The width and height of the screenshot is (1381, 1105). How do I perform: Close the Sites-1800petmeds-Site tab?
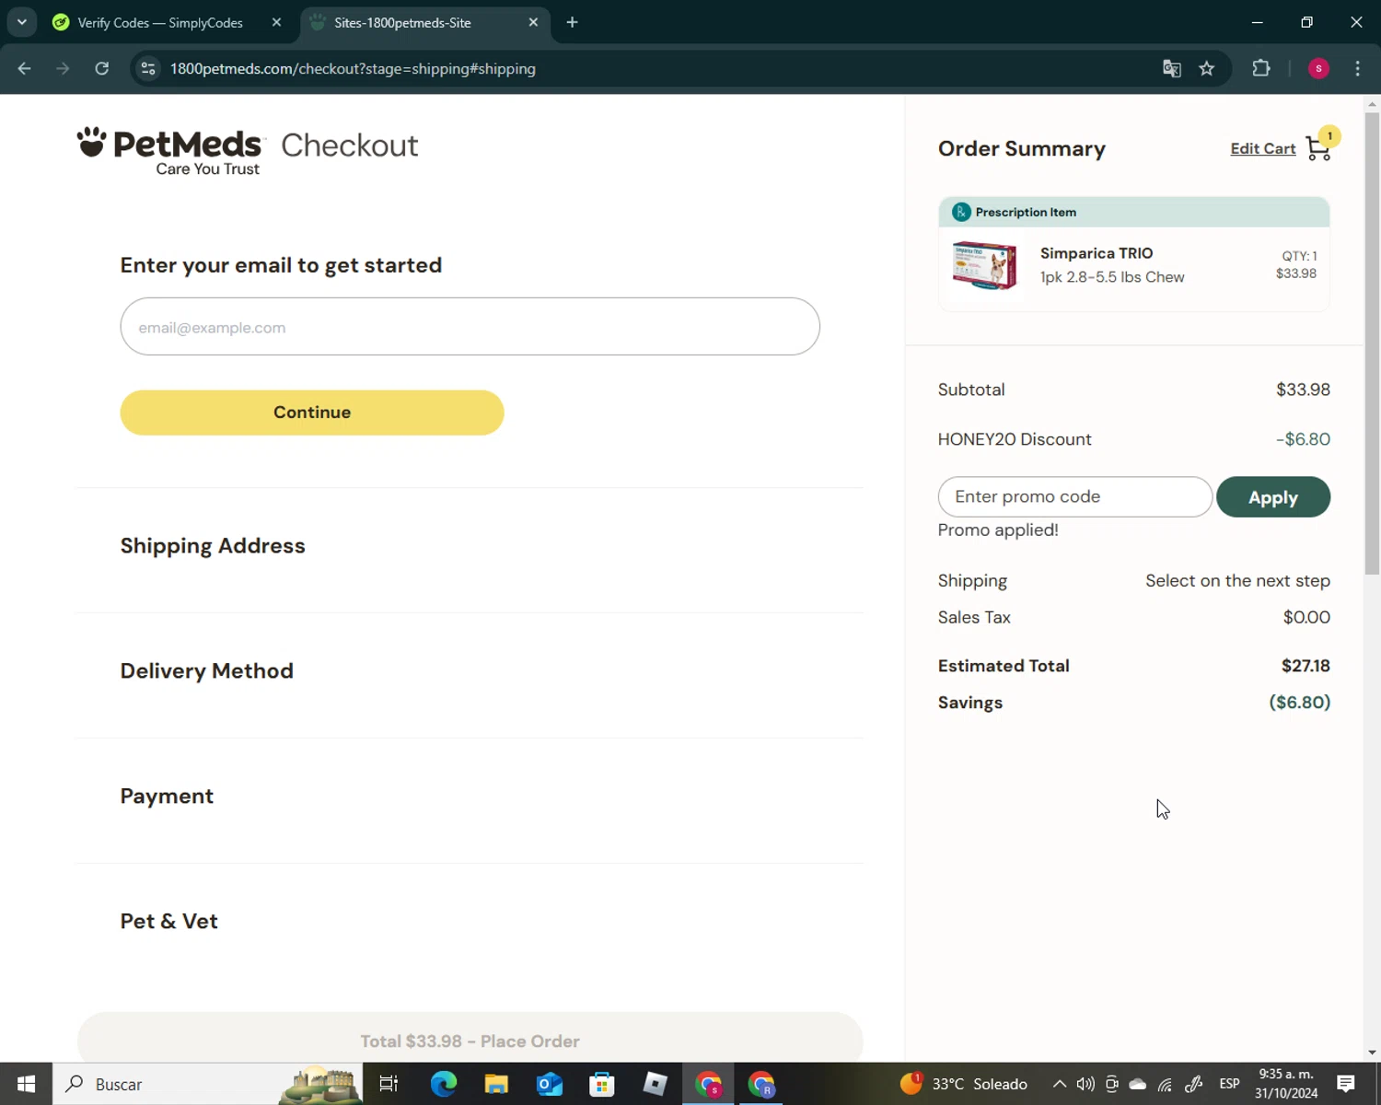[533, 22]
